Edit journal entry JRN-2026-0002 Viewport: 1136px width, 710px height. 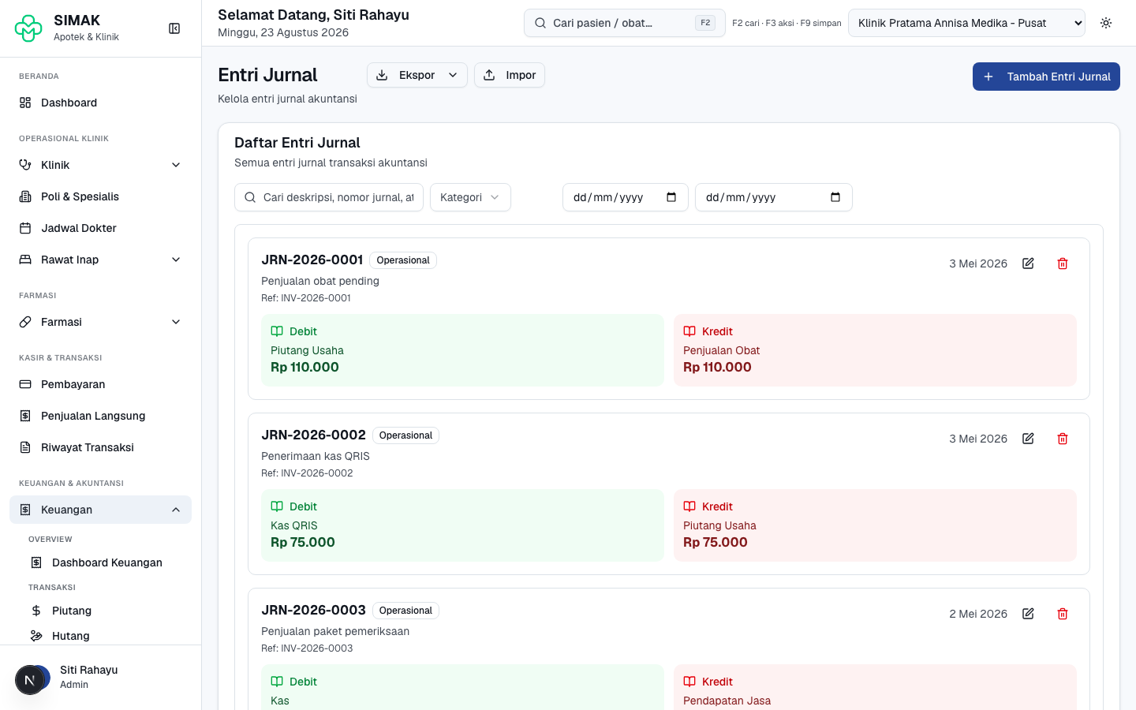tap(1028, 439)
